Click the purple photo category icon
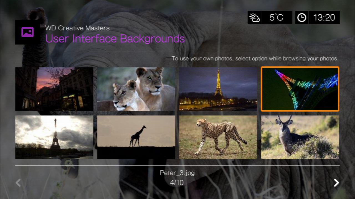This screenshot has width=355, height=199. point(27,32)
